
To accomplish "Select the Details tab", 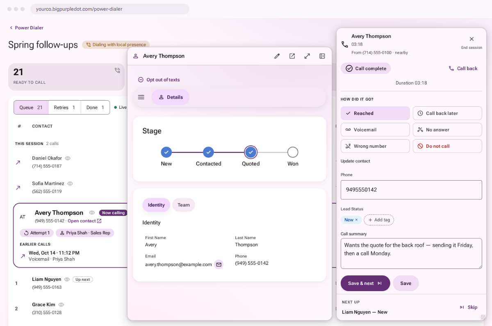I will (171, 97).
